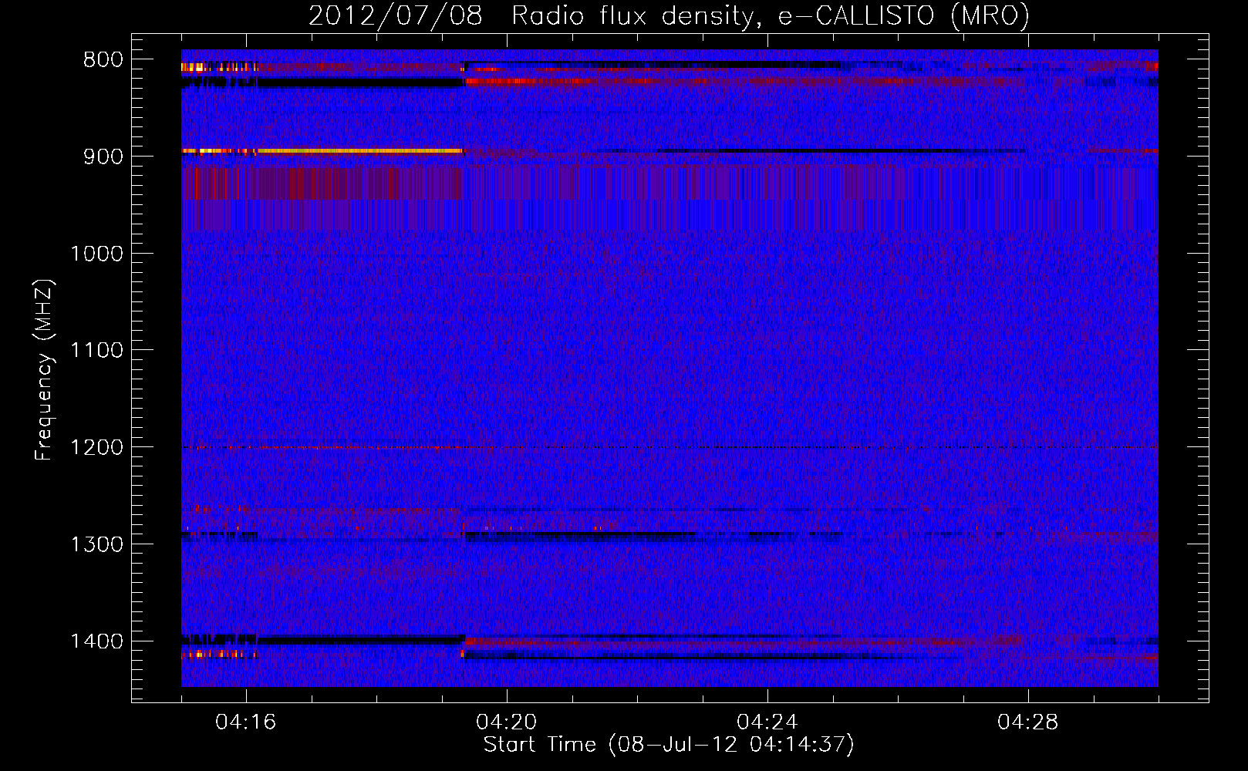The height and width of the screenshot is (771, 1248).
Task: Click the 04:20 time tick label
Action: point(507,722)
